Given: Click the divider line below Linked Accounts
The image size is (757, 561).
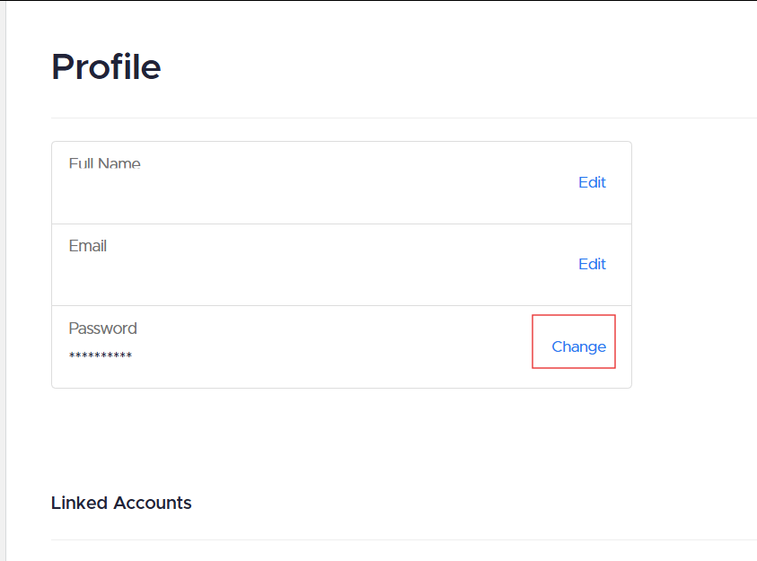Looking at the screenshot, I should click(x=403, y=539).
